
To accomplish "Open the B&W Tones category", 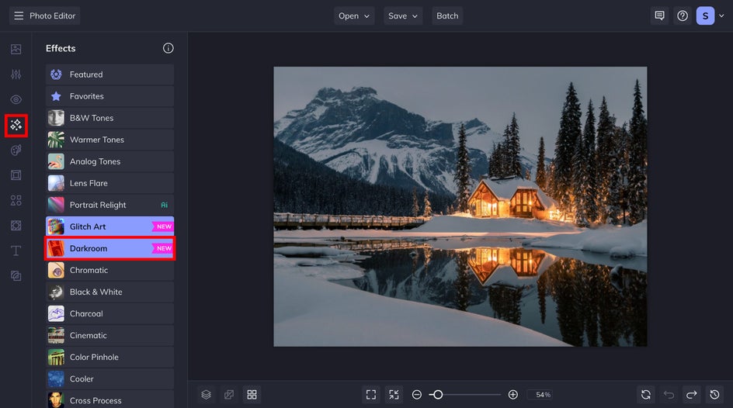I will point(109,118).
